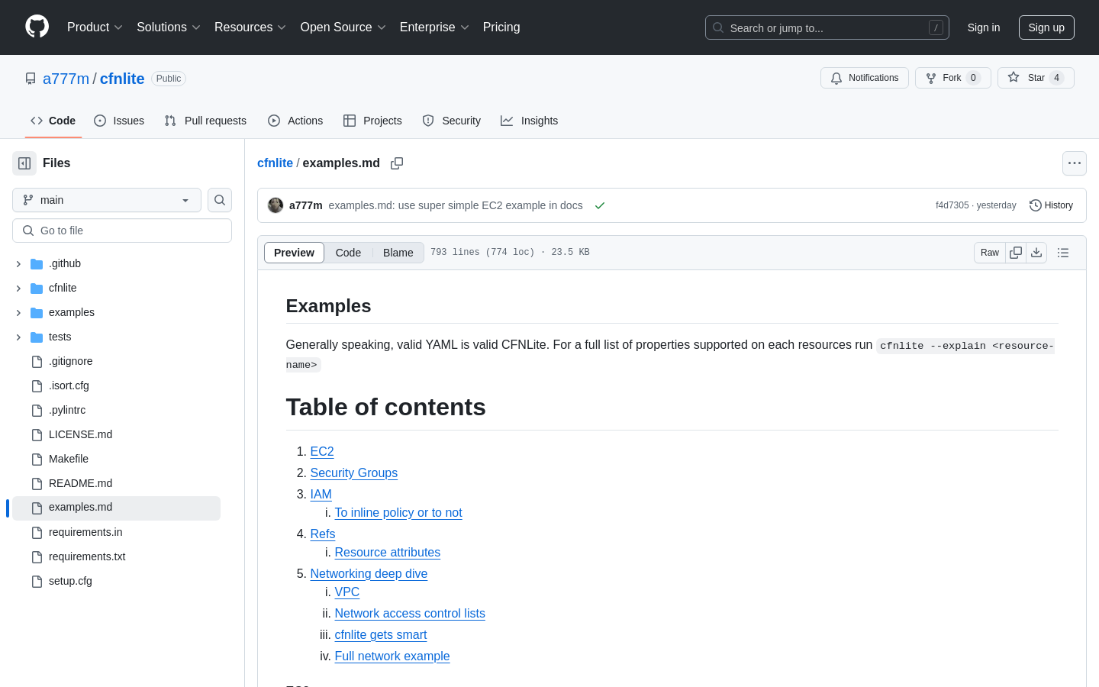Open the Resources menu dropdown

pyautogui.click(x=250, y=27)
